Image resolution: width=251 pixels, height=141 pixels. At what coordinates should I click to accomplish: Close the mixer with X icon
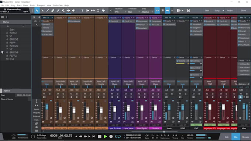point(34,17)
